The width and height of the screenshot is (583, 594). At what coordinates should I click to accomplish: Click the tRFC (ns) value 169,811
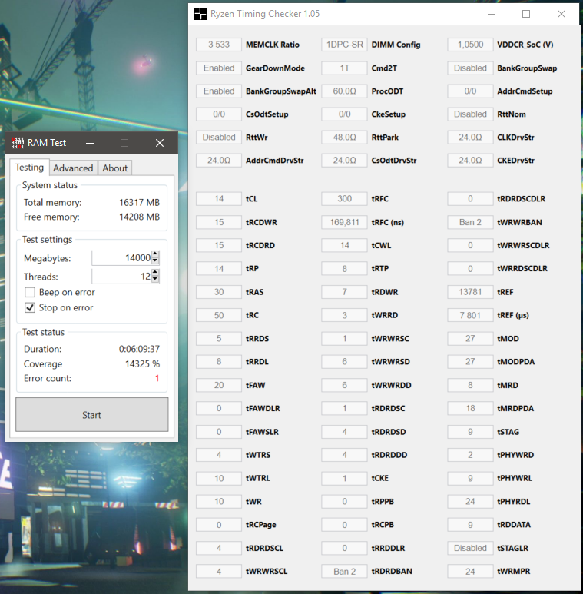[x=344, y=222]
